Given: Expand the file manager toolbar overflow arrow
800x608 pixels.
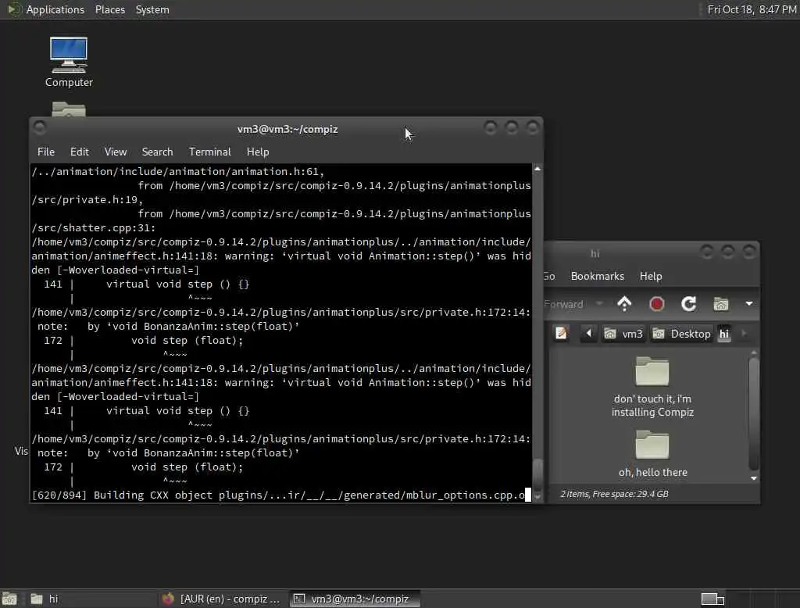Looking at the screenshot, I should pyautogui.click(x=749, y=304).
